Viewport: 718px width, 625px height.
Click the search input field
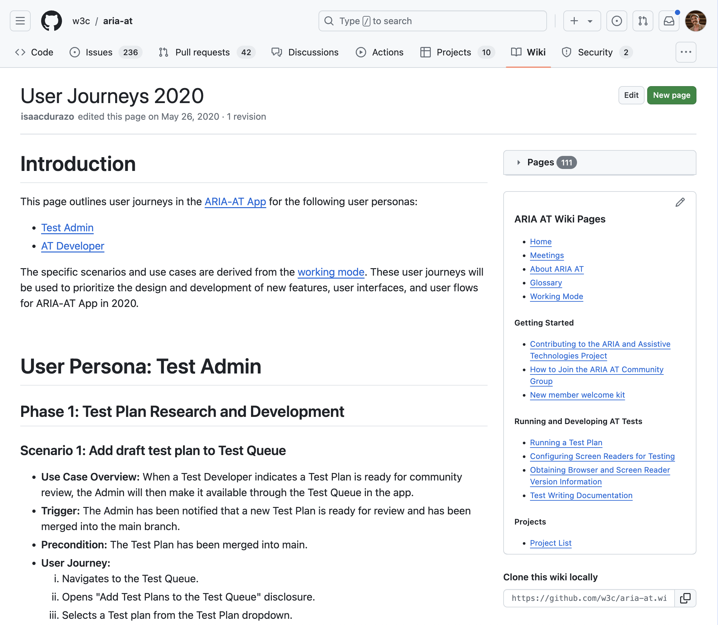433,21
